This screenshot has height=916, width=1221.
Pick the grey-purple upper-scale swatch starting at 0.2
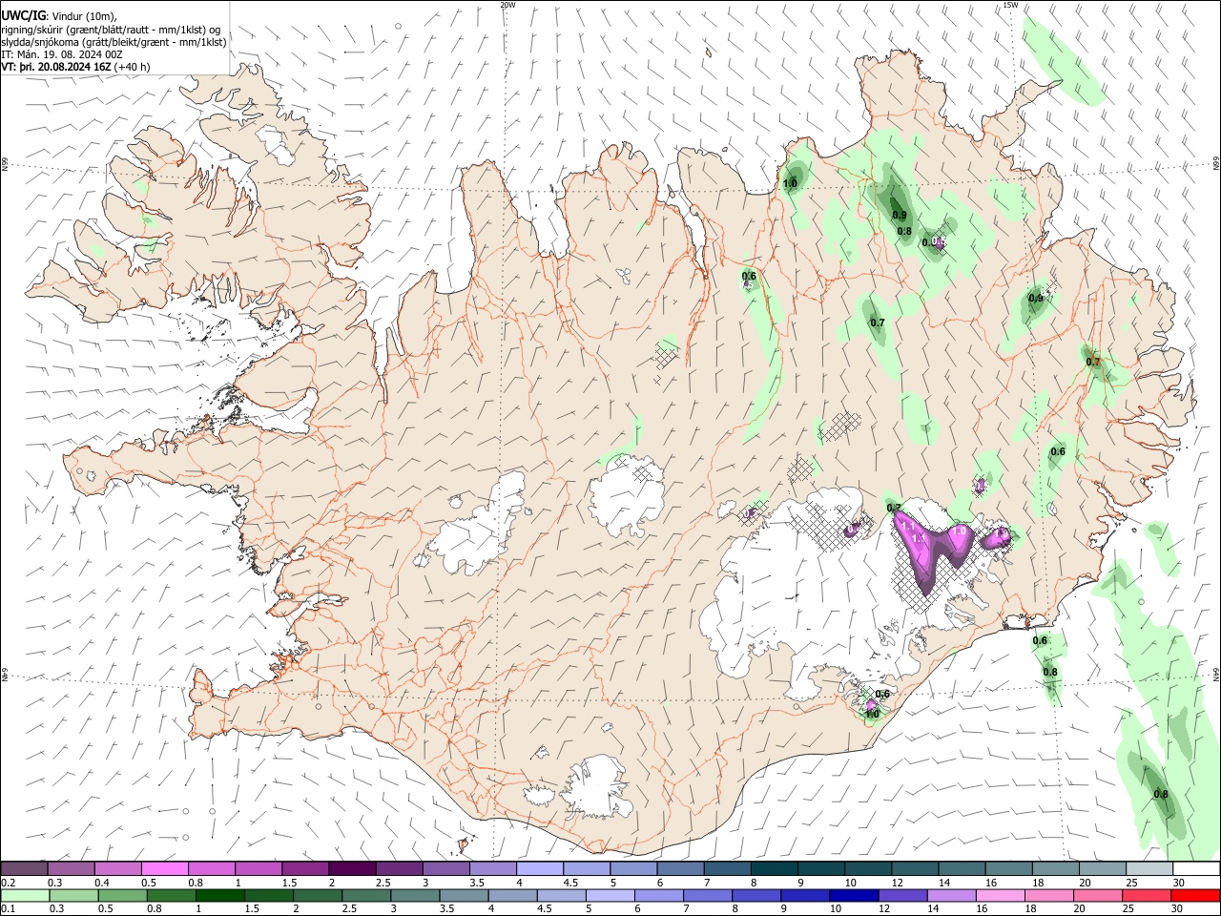pos(24,868)
